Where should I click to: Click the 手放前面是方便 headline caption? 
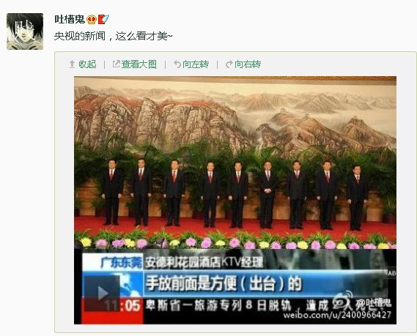click(224, 283)
